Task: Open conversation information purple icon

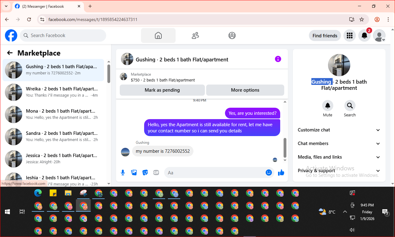Action: click(278, 59)
